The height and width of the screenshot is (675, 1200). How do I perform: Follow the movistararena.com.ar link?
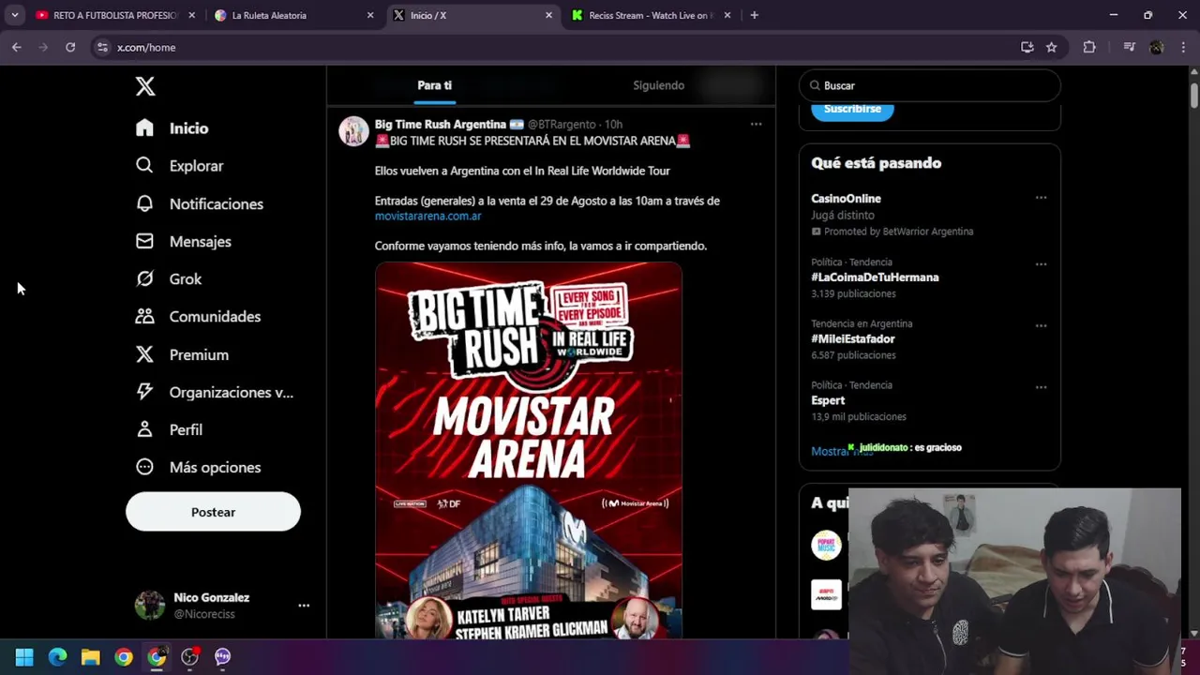[427, 216]
